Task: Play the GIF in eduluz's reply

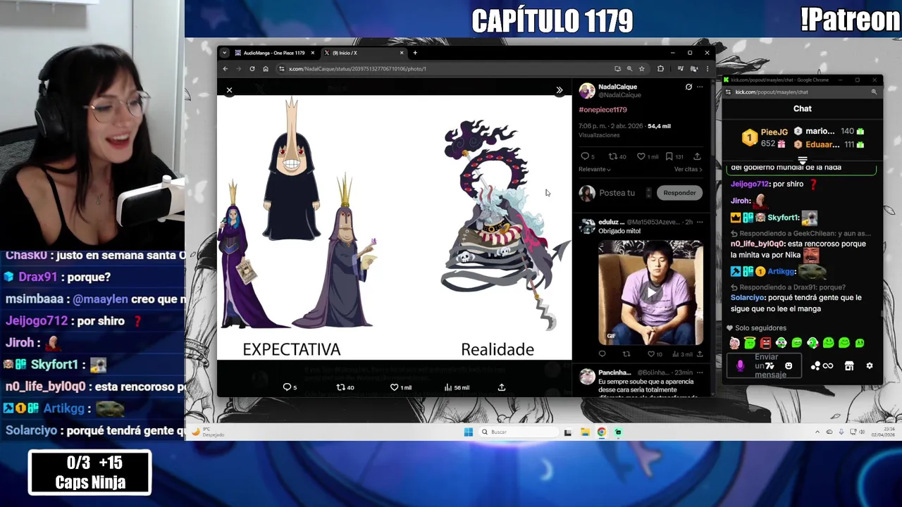Action: [x=650, y=293]
